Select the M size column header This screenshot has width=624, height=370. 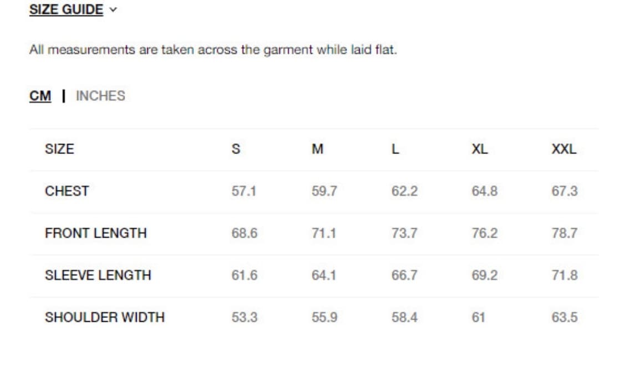click(317, 149)
